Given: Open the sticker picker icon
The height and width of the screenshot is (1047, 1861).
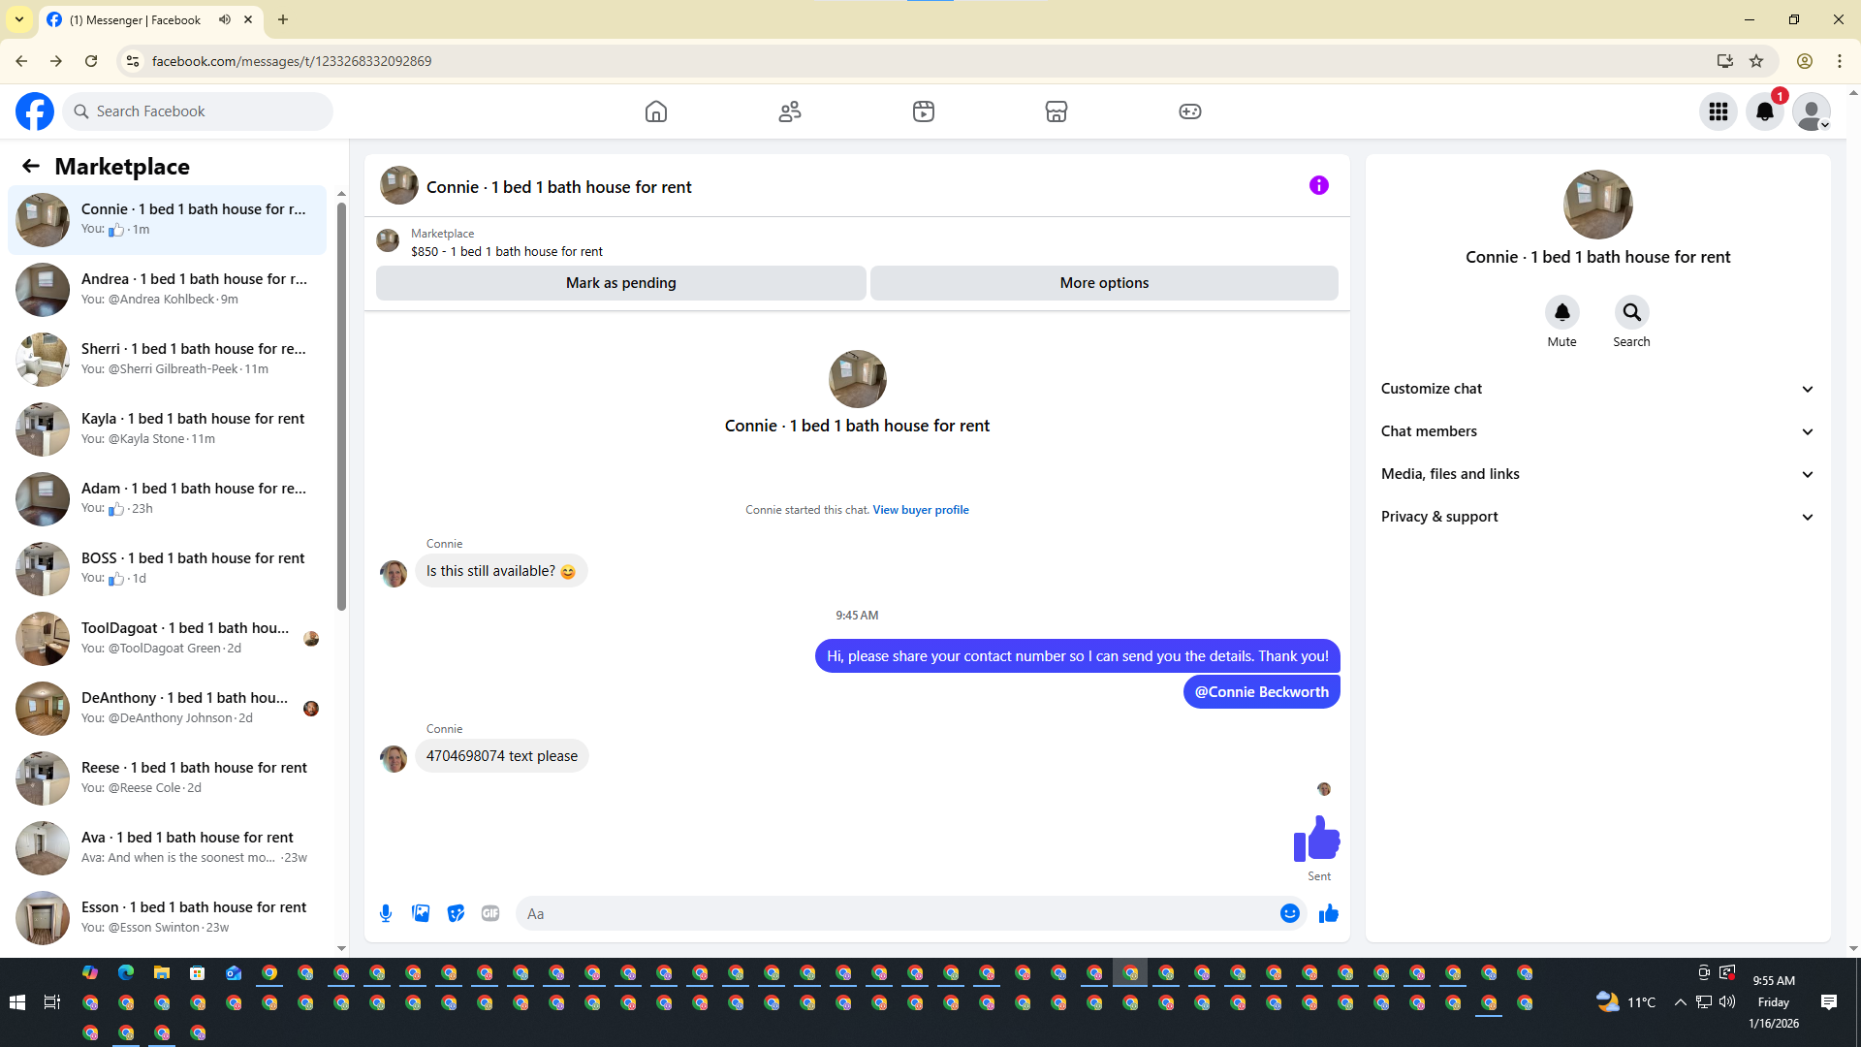Looking at the screenshot, I should [456, 913].
